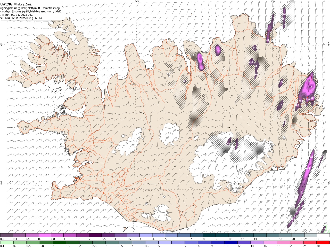Pick the darkest purple swatch labeled 2, upper legend

pyautogui.click(x=95, y=235)
